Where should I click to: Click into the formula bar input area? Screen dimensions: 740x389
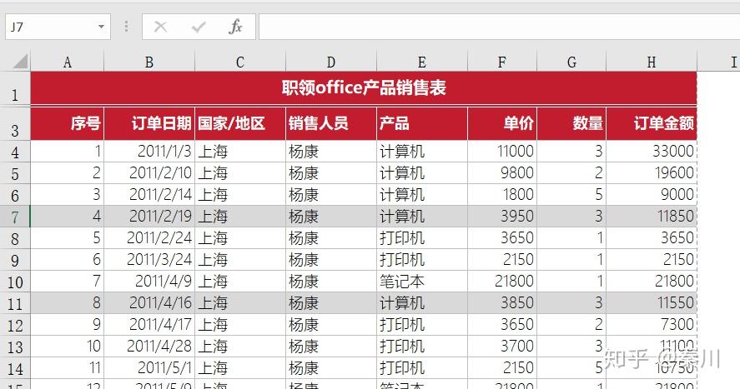(x=499, y=27)
